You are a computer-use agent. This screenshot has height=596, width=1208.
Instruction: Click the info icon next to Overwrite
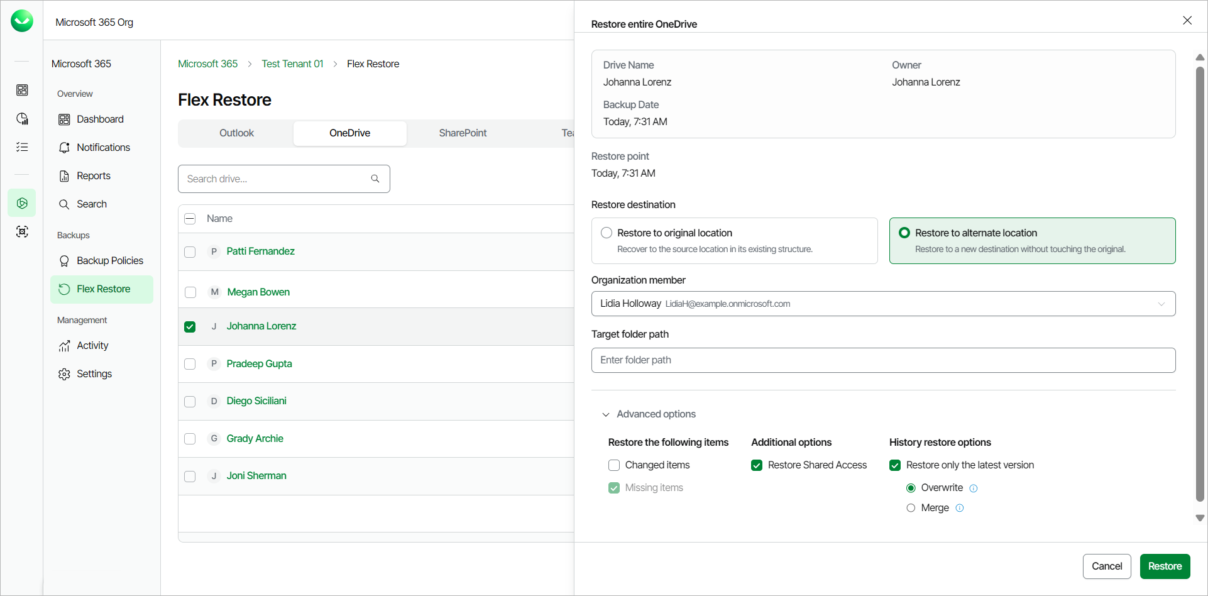click(974, 488)
